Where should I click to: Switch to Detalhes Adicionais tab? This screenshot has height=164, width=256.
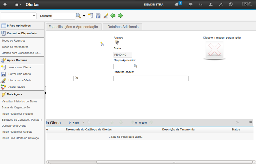[123, 27]
